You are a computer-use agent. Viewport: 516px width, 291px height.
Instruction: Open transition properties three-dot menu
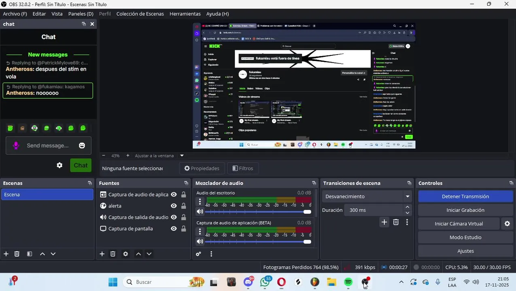click(407, 222)
